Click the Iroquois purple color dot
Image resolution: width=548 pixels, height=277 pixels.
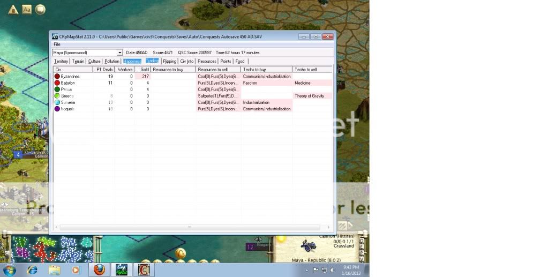[57, 109]
